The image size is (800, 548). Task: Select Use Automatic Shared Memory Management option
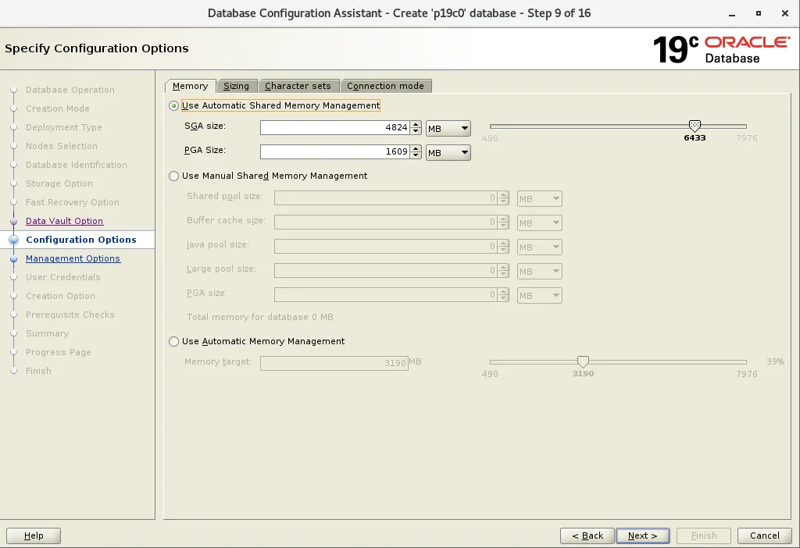tap(173, 105)
